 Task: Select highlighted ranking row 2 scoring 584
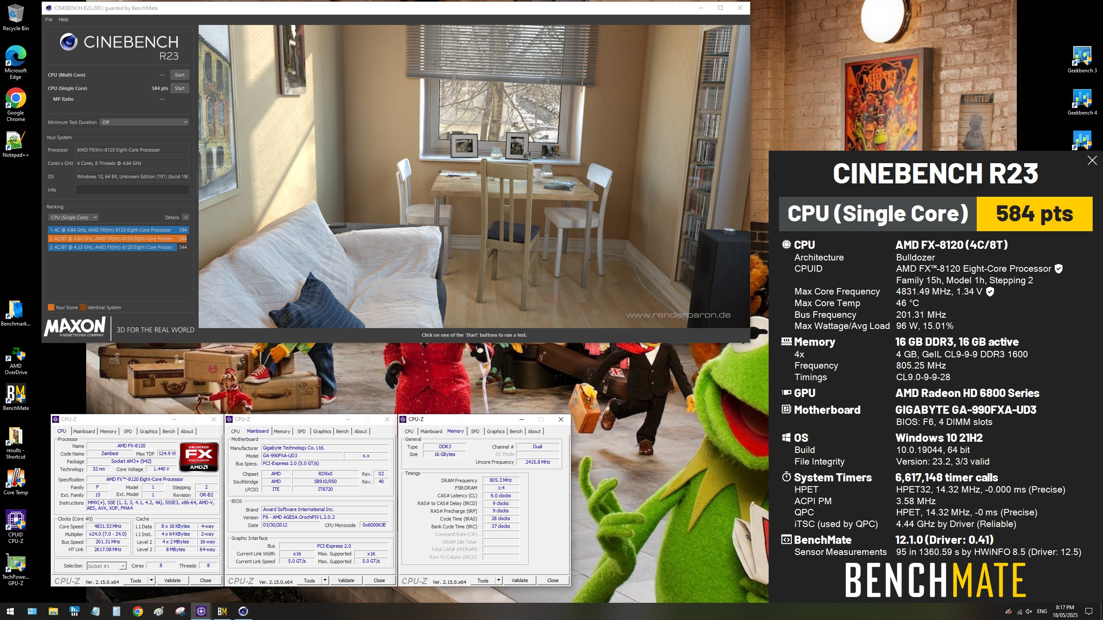[x=118, y=239]
